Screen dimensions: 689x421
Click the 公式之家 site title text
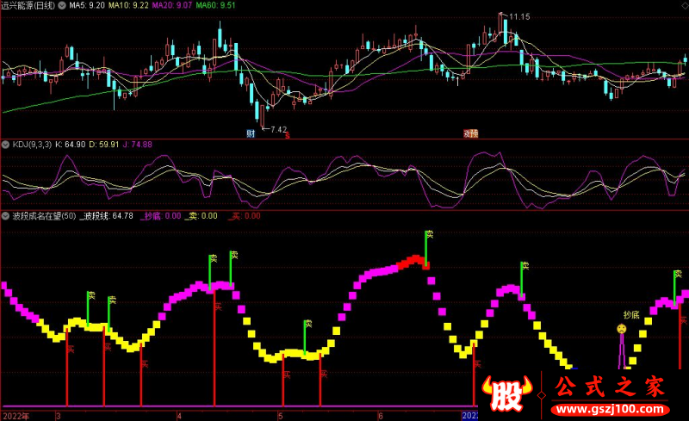[x=610, y=387]
